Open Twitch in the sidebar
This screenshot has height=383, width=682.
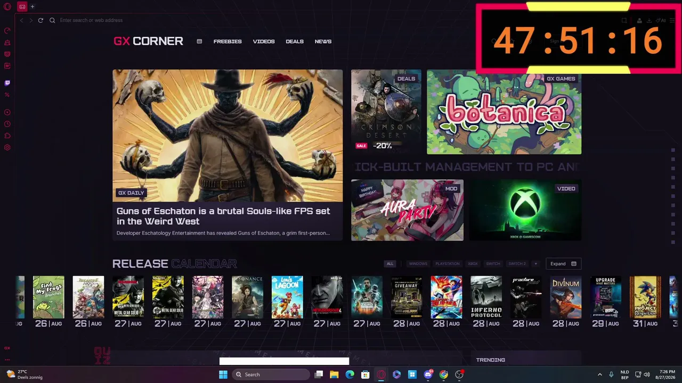pos(7,83)
